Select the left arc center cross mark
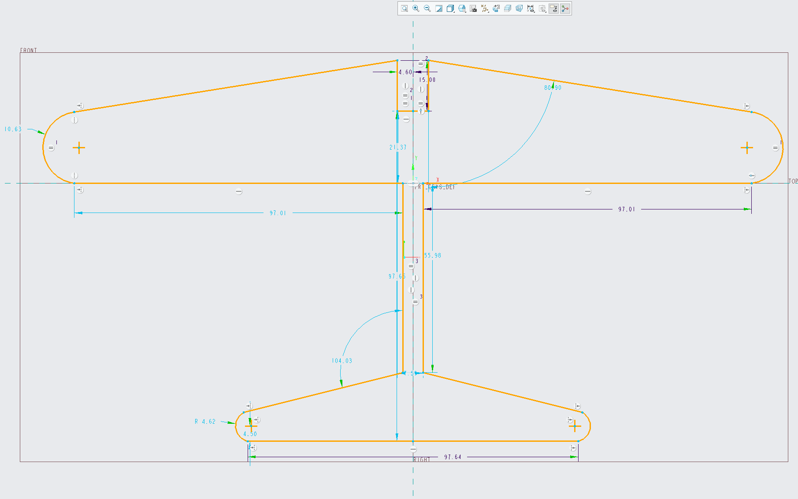Image resolution: width=798 pixels, height=499 pixels. pos(79,147)
